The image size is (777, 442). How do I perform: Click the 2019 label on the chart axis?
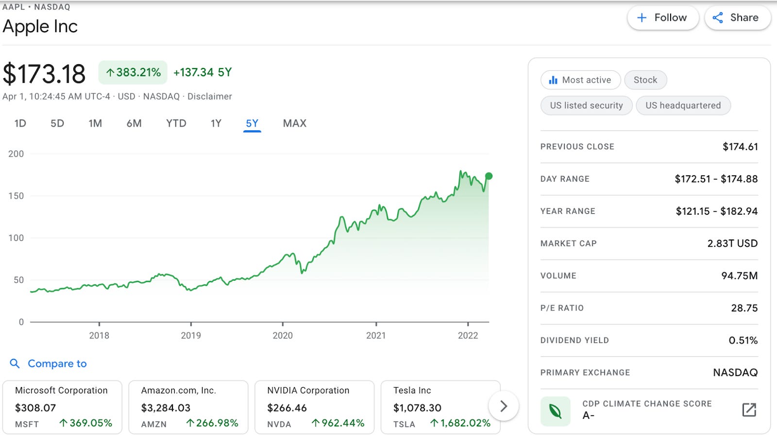[191, 336]
